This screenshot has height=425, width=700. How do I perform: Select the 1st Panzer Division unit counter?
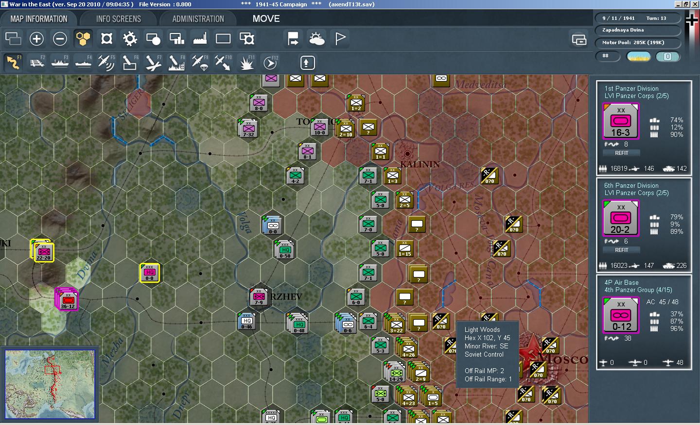click(x=621, y=121)
